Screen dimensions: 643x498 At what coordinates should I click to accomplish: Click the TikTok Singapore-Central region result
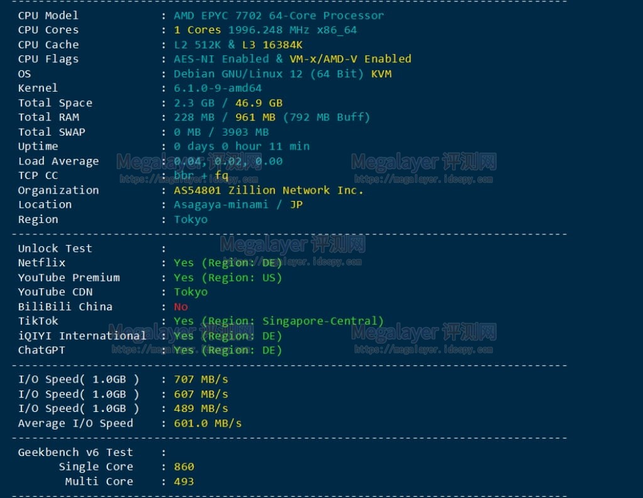(x=279, y=321)
